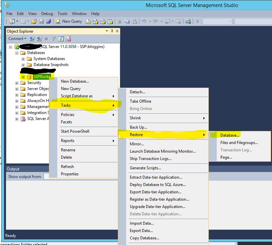
Task: Open the Undo history dropdown arrow
Action: pos(150,22)
